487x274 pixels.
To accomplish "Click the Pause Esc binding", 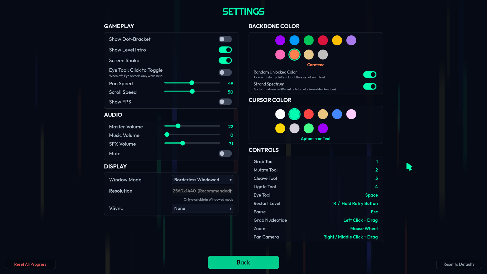I will click(x=374, y=212).
